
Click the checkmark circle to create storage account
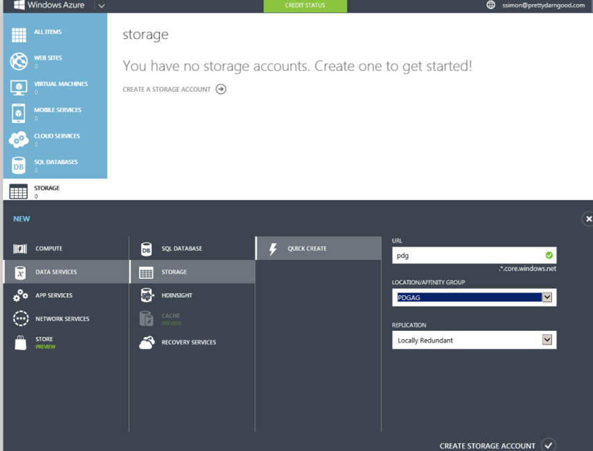(548, 445)
